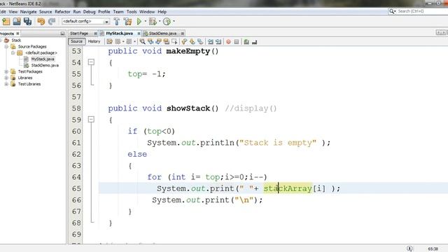Viewport: 448px width, 252px height.
Task: Open the Team menu
Action: tap(118, 12)
